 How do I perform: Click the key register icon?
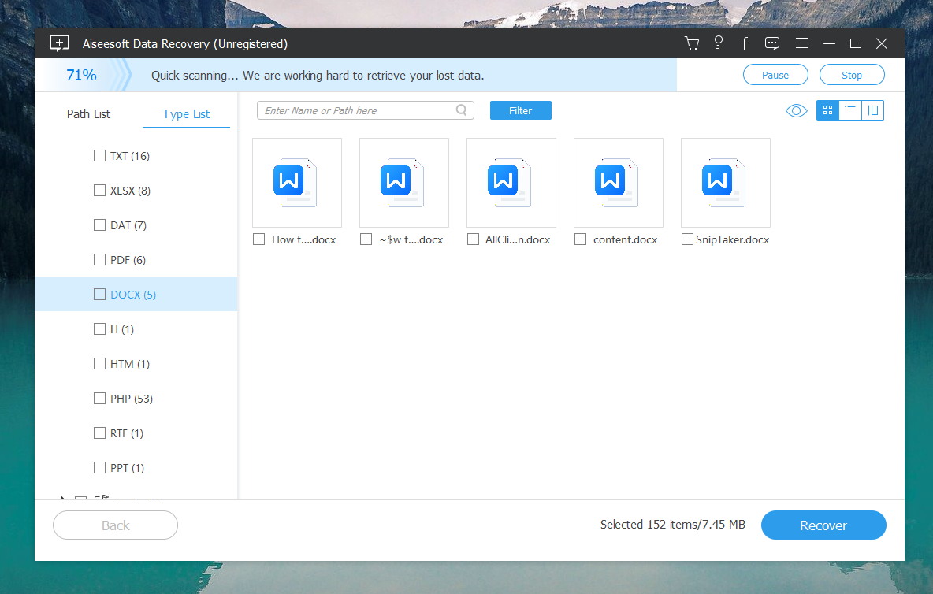(x=718, y=43)
